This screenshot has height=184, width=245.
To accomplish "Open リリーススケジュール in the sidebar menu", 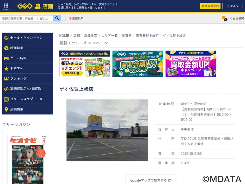I will [28, 99].
